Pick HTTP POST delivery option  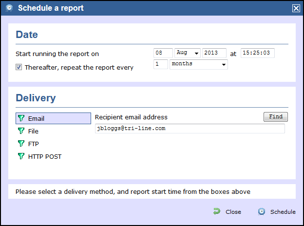(x=45, y=156)
